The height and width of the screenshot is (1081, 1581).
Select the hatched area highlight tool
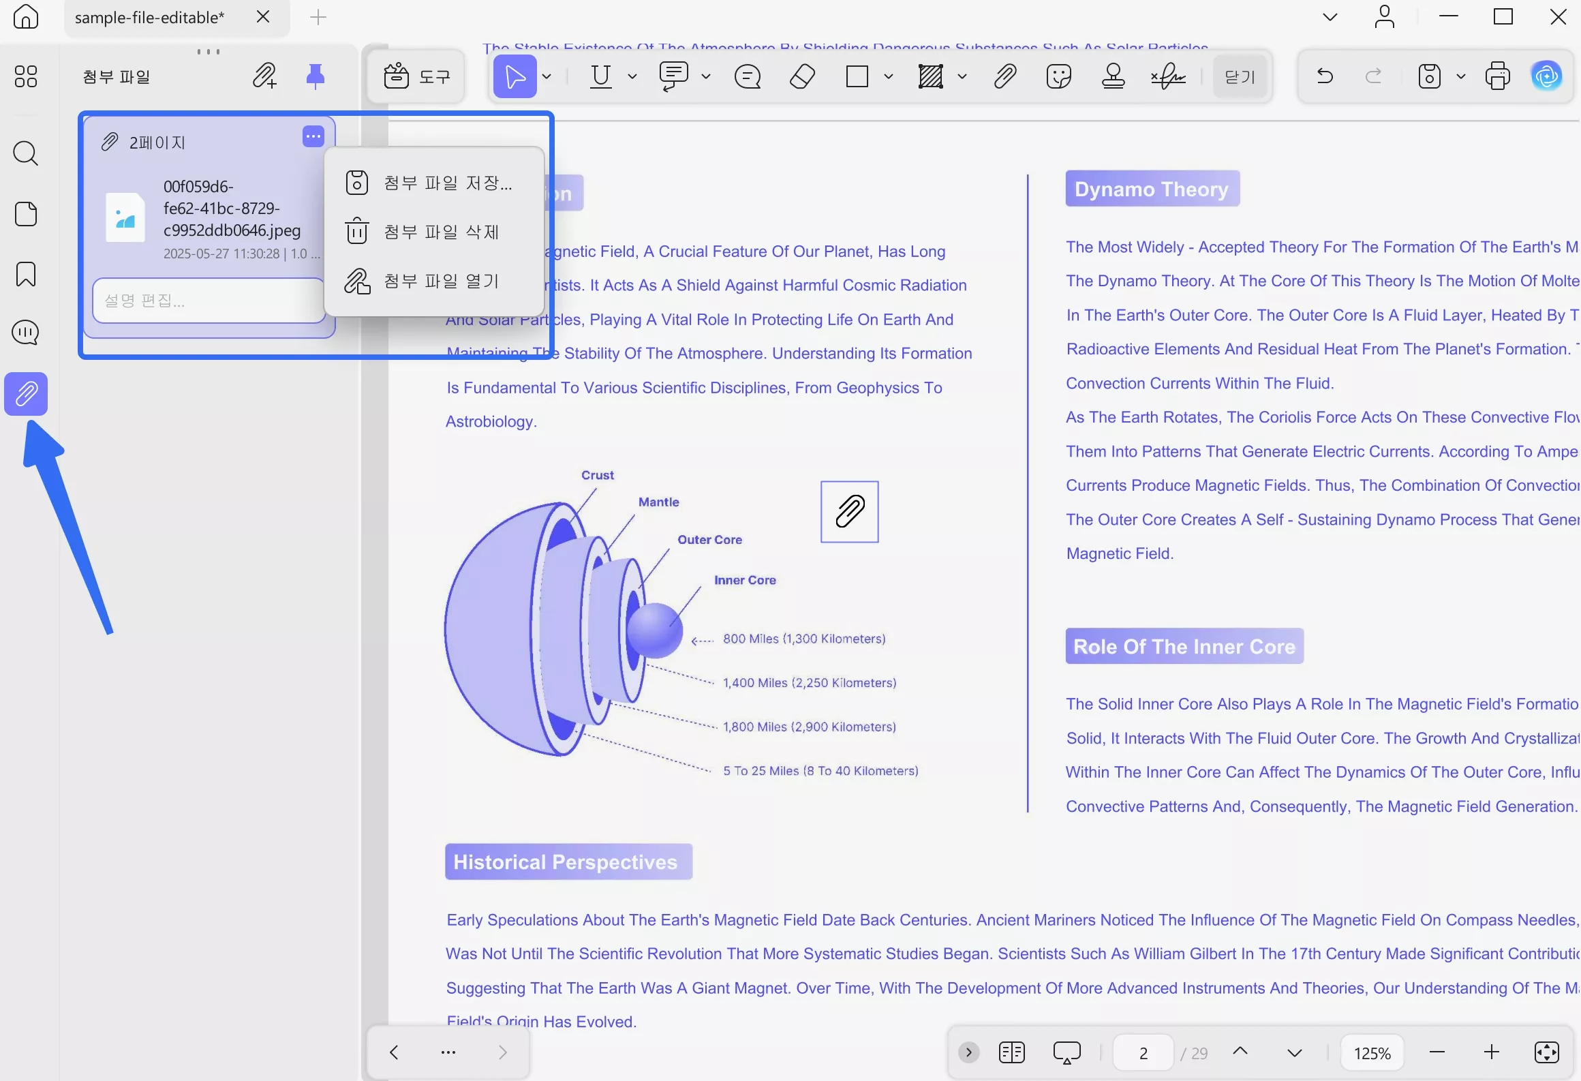tap(930, 76)
